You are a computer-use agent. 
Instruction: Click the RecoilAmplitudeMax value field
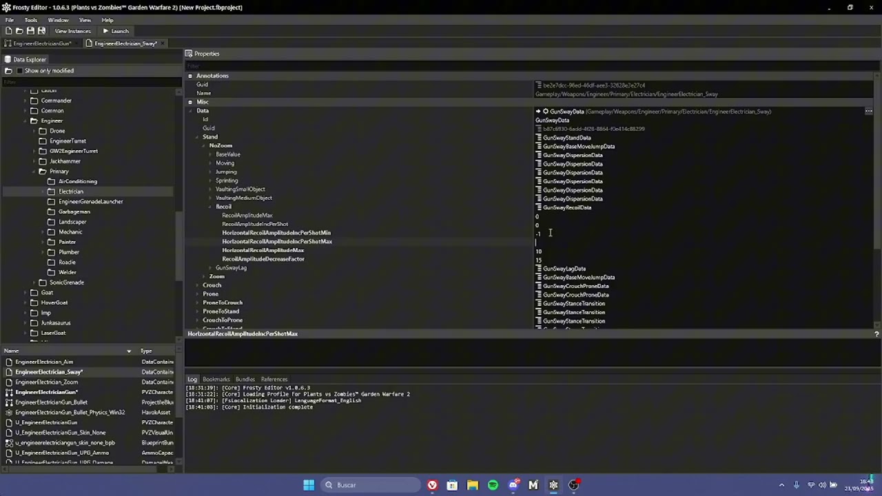(x=703, y=216)
